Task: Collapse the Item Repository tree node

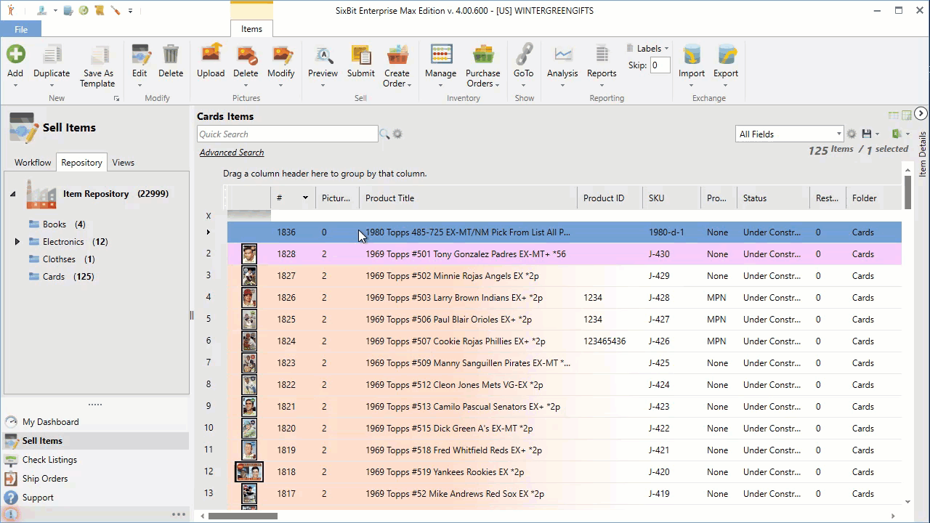Action: click(x=12, y=194)
